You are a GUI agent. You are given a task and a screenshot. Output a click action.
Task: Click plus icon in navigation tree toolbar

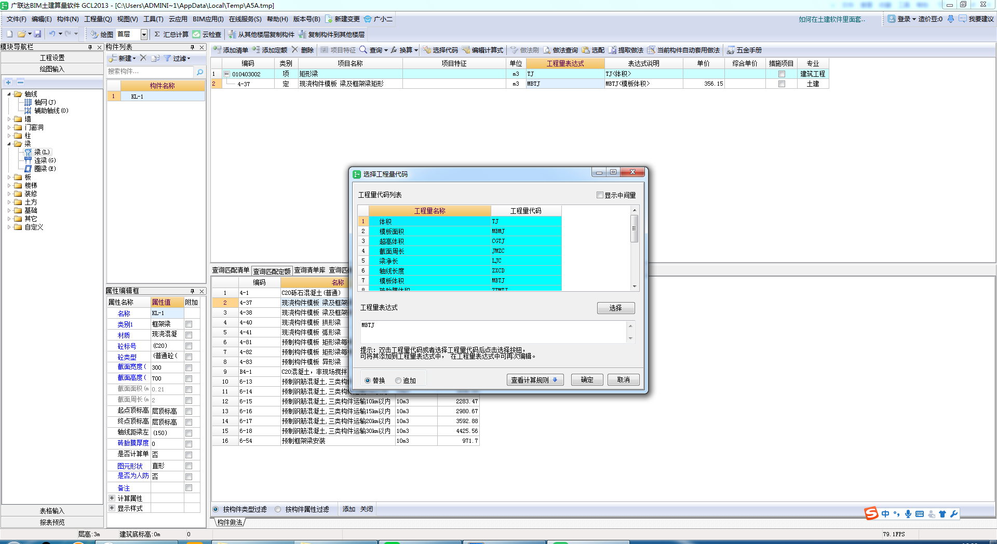(8, 82)
